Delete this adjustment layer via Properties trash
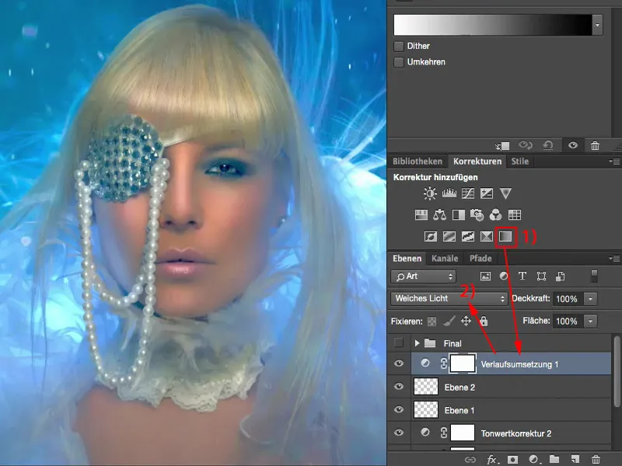 pos(595,145)
